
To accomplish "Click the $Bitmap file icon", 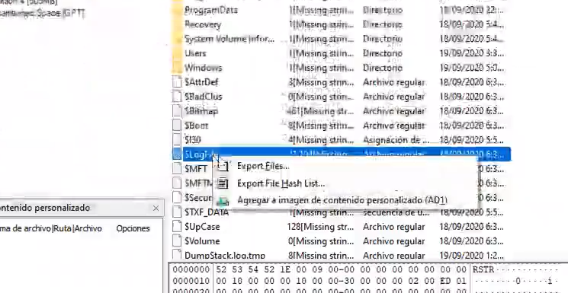I will [x=177, y=111].
